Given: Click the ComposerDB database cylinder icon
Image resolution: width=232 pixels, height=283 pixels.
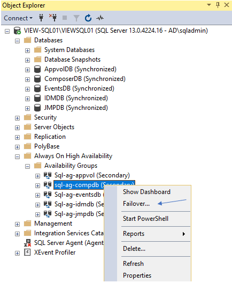Looking at the screenshot, I should 37,79.
